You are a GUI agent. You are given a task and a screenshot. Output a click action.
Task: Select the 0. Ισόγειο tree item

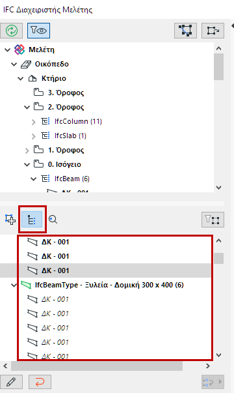pyautogui.click(x=64, y=164)
